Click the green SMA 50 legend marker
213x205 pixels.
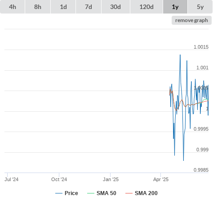click(91, 193)
